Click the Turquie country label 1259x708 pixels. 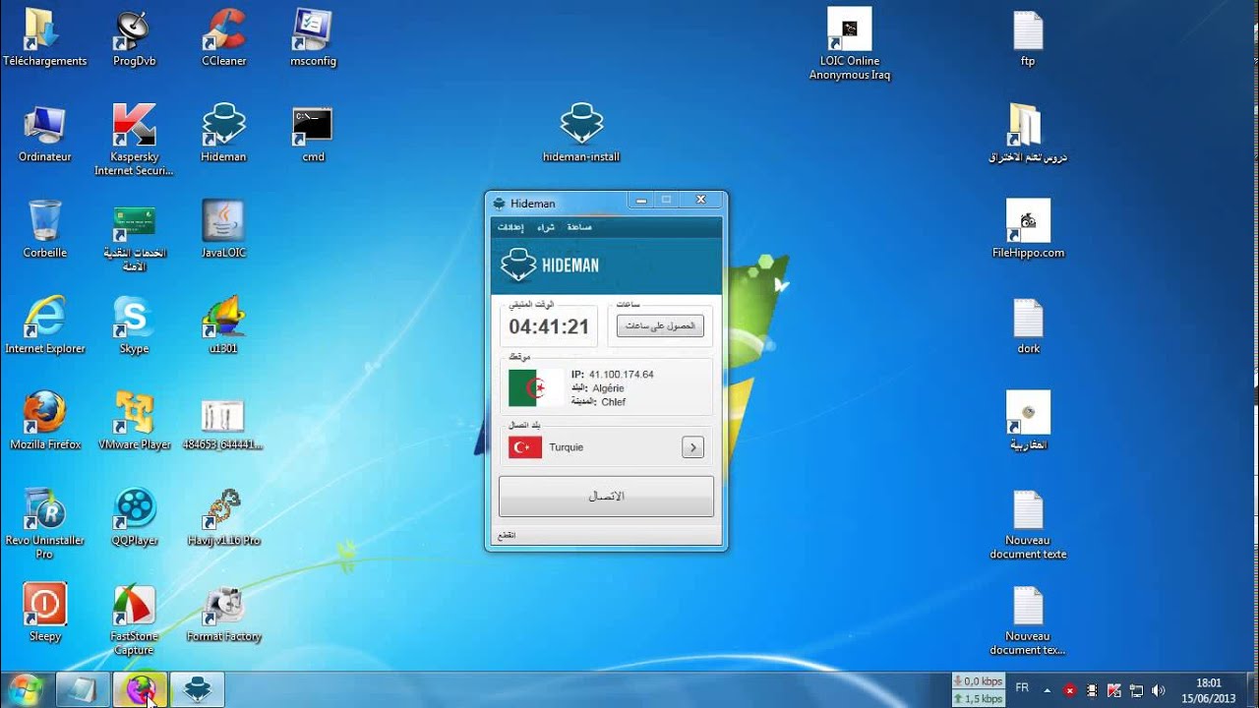coord(567,447)
